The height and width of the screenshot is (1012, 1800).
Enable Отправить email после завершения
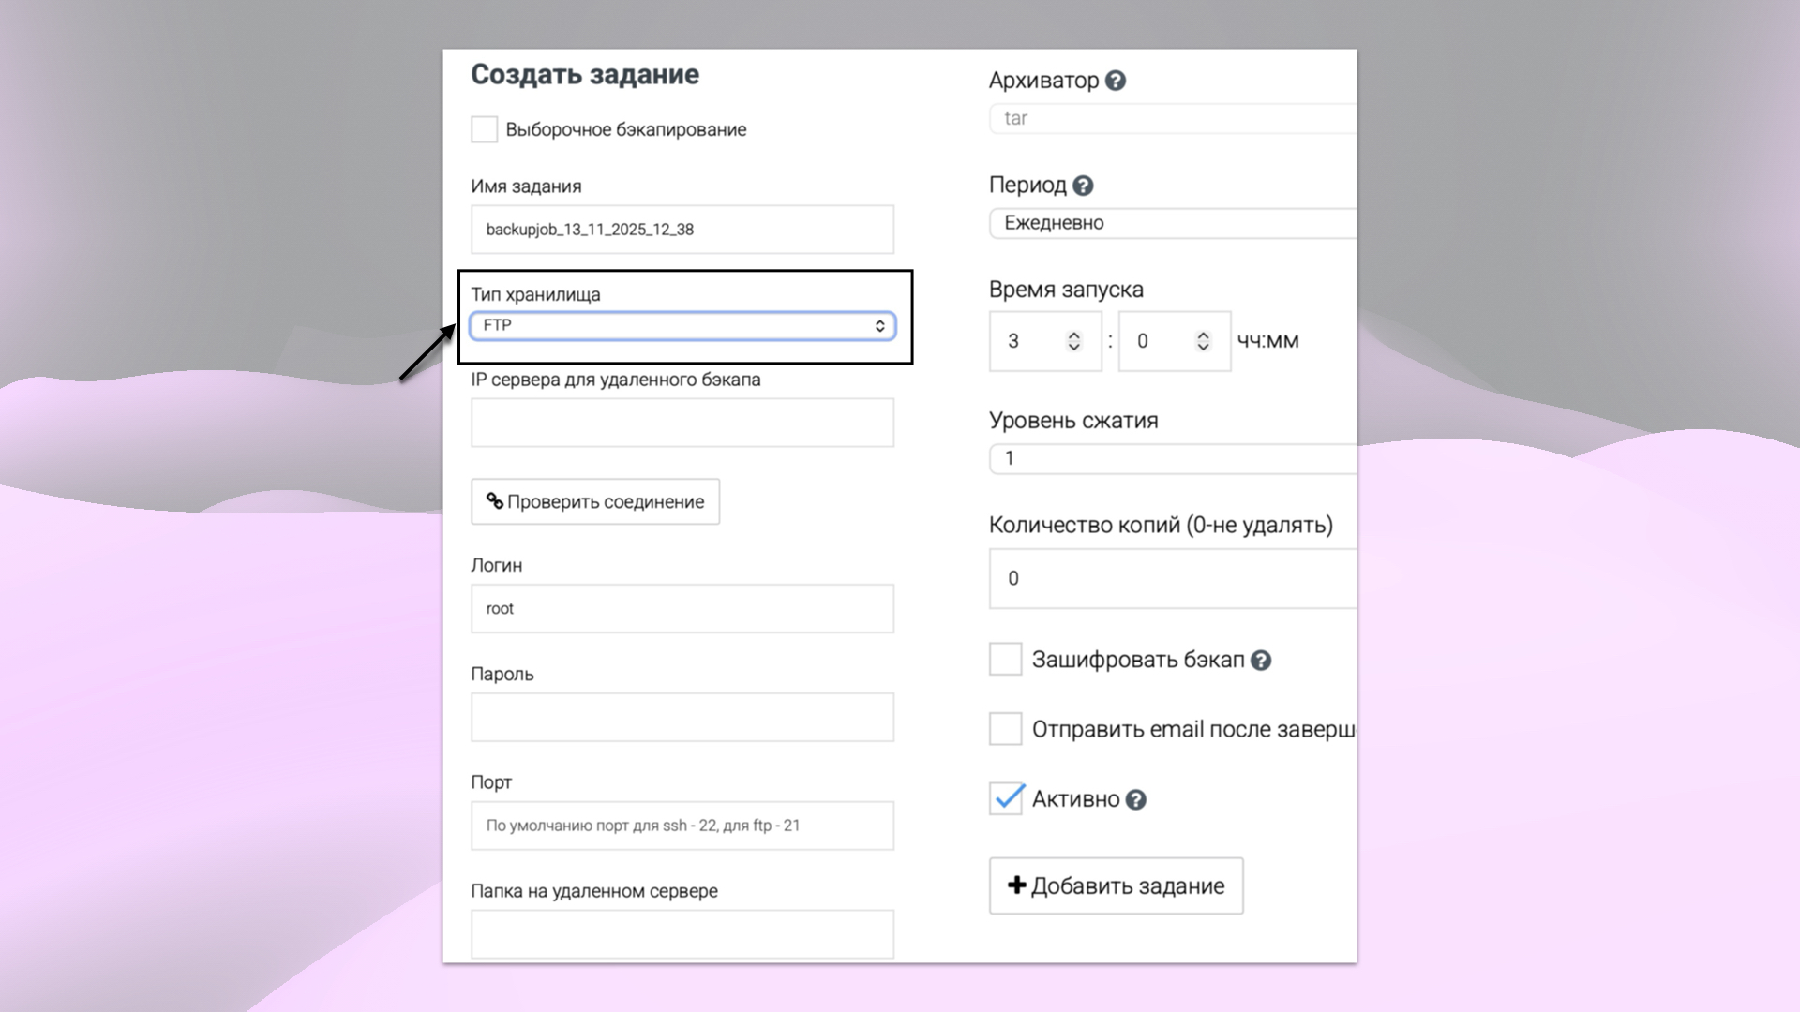pos(1004,729)
